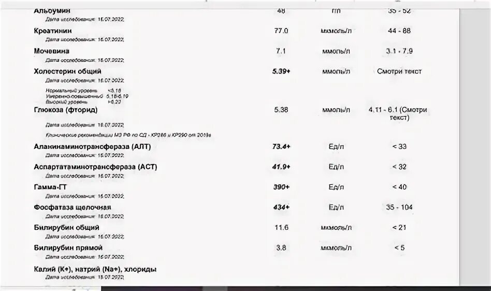Image resolution: width=491 pixels, height=291 pixels.
Task: Select Gamma-GT reference '< 40'
Action: pyautogui.click(x=399, y=187)
